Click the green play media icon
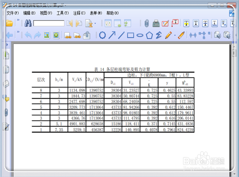 [x=56, y=35]
